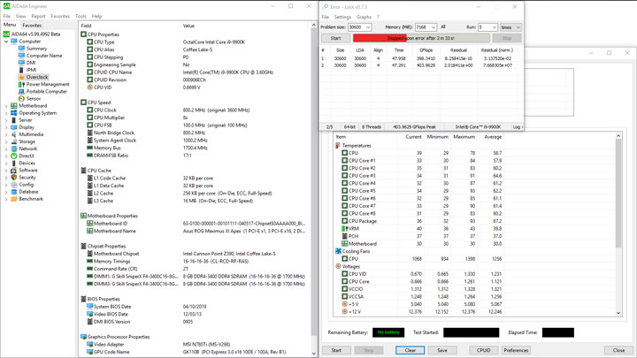Switch to the Favorites tab
Viewport: 637px width, 358px height.
32,25
